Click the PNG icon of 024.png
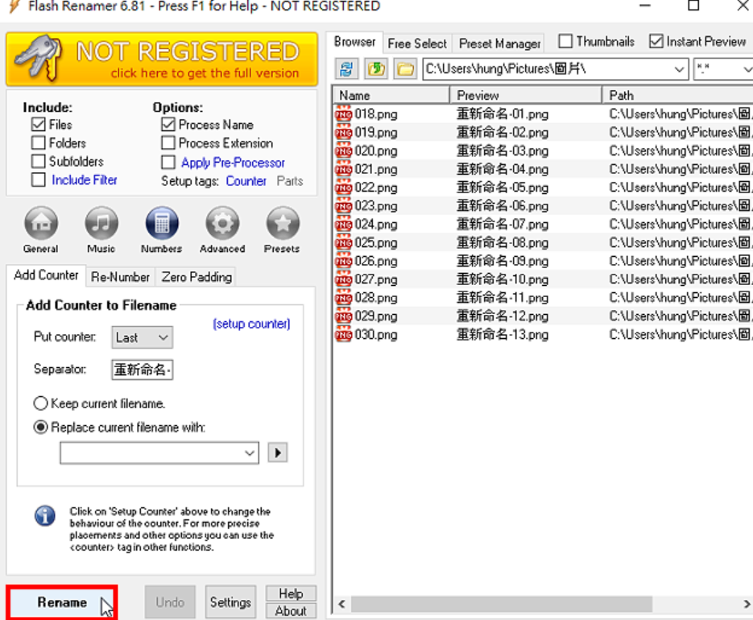Image resolution: width=753 pixels, height=620 pixels. tap(343, 225)
